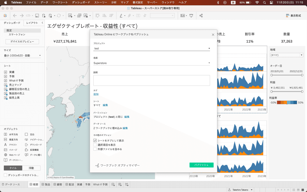Add a 水平方向 horizontal container object
Screen dimensions: 307x192
11,134
